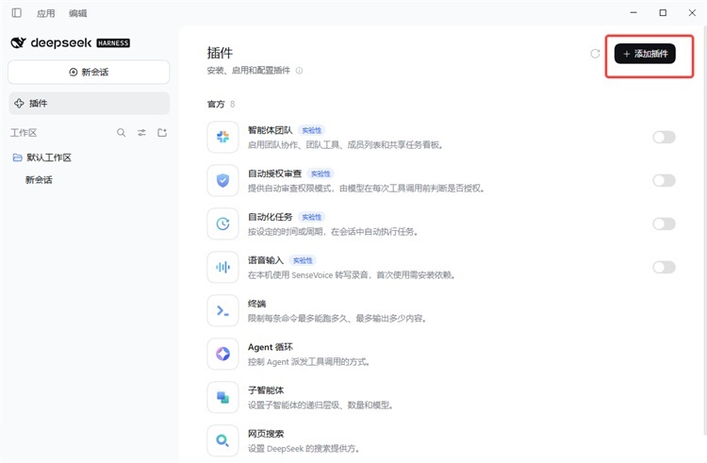The height and width of the screenshot is (463, 707).
Task: Enable 自动授权审查 toggle
Action: (x=664, y=180)
